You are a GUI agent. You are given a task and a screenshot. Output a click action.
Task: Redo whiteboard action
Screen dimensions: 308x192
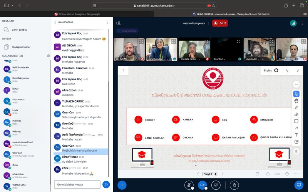tap(298, 71)
